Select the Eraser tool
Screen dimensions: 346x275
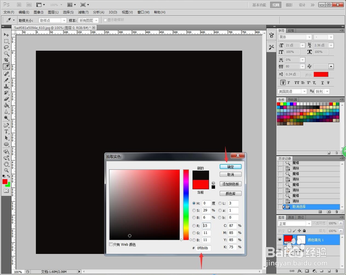coord(6,99)
